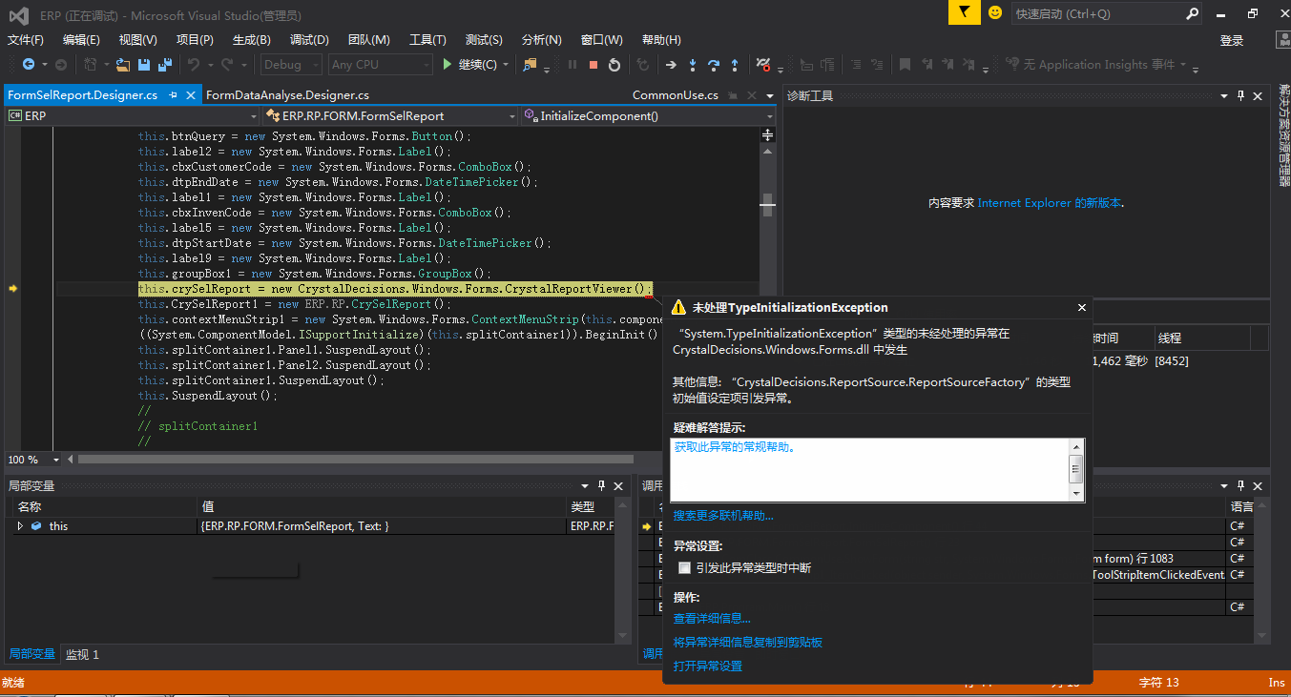Open a file using the toolbar folder icon
Image resolution: width=1291 pixels, height=697 pixels.
pos(122,65)
